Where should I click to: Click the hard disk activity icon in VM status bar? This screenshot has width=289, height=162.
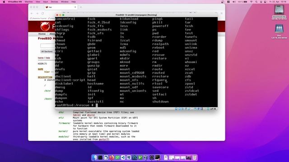[x=176, y=109]
